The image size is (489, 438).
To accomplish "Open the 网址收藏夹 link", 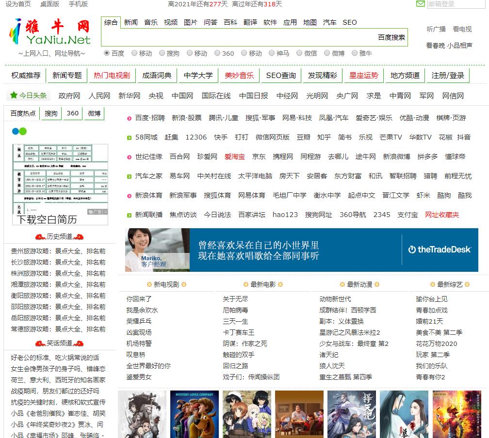I will 442,215.
